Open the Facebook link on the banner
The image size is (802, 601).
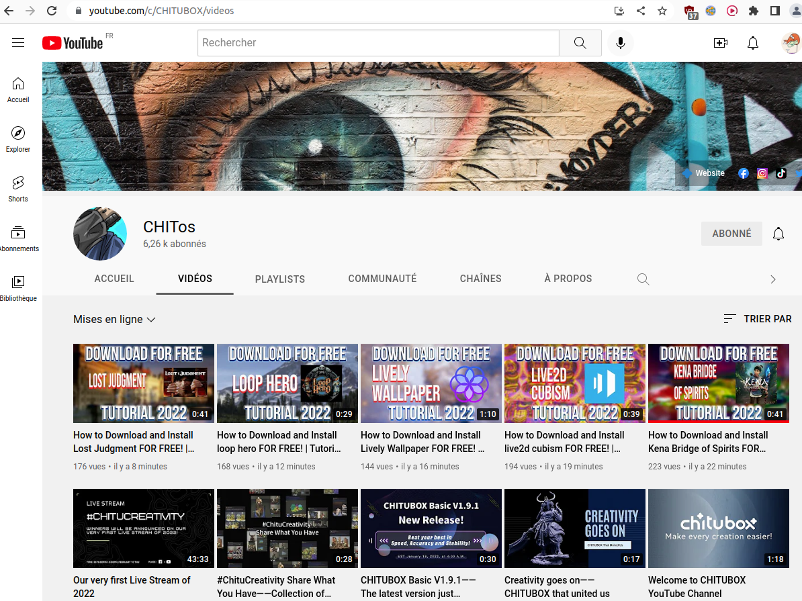click(x=743, y=173)
